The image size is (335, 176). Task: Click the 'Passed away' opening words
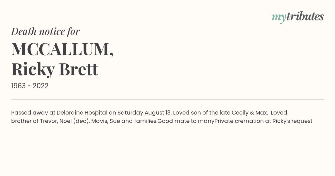click(x=29, y=113)
